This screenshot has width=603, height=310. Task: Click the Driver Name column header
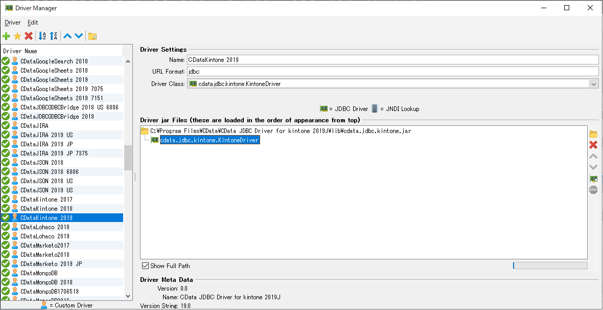[62, 51]
